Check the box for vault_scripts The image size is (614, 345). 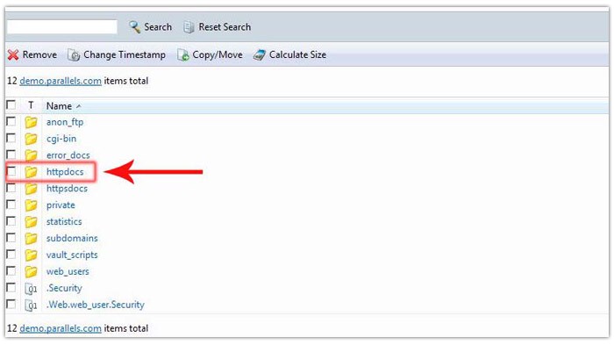pyautogui.click(x=11, y=255)
